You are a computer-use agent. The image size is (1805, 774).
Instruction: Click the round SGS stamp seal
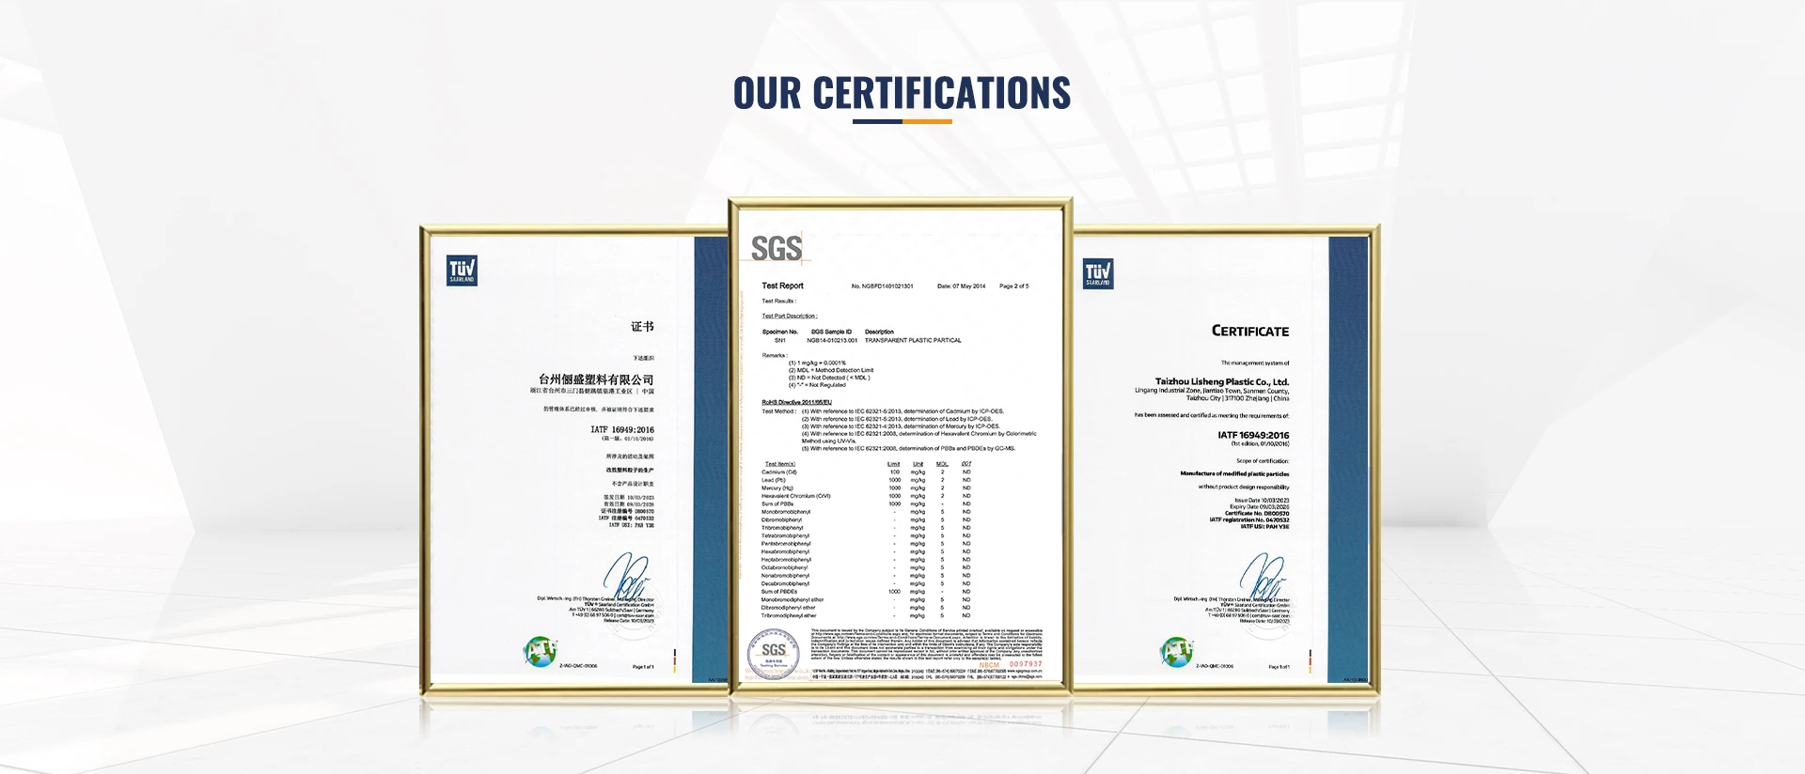(773, 654)
